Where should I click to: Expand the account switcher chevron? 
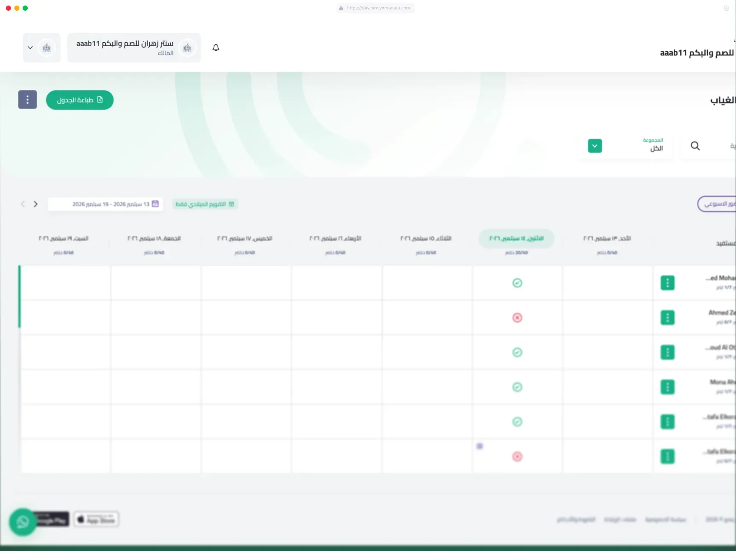click(x=30, y=48)
